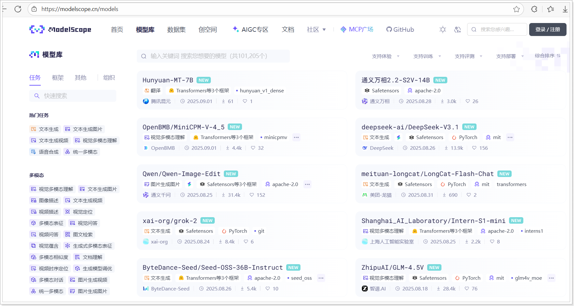574x306 pixels.
Task: Switch to the 框架 filter tab
Action: coord(58,78)
